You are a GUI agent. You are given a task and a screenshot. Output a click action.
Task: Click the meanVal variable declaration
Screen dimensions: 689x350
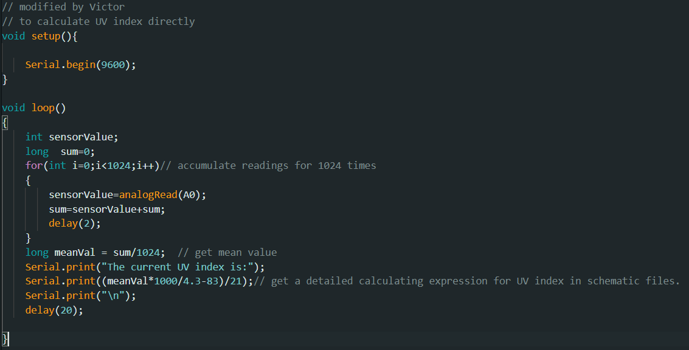pos(78,252)
